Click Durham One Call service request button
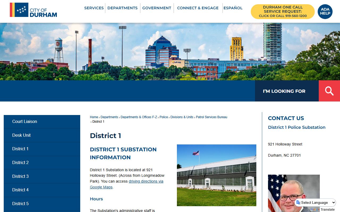 pos(283,12)
